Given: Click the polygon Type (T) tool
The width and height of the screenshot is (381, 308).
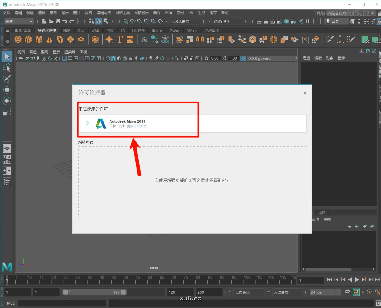Looking at the screenshot, I should [x=119, y=39].
